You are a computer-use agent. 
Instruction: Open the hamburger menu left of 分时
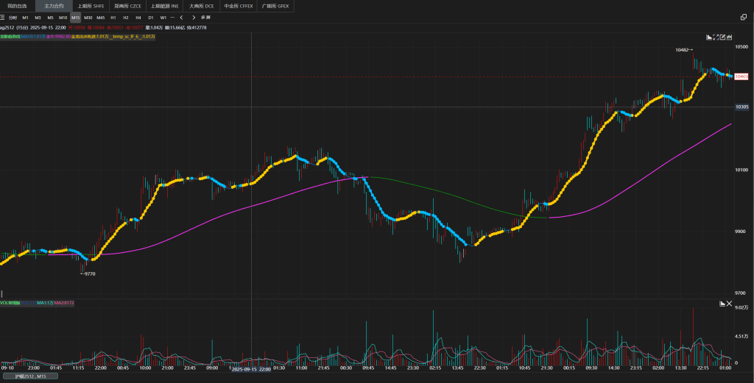(x=4, y=17)
